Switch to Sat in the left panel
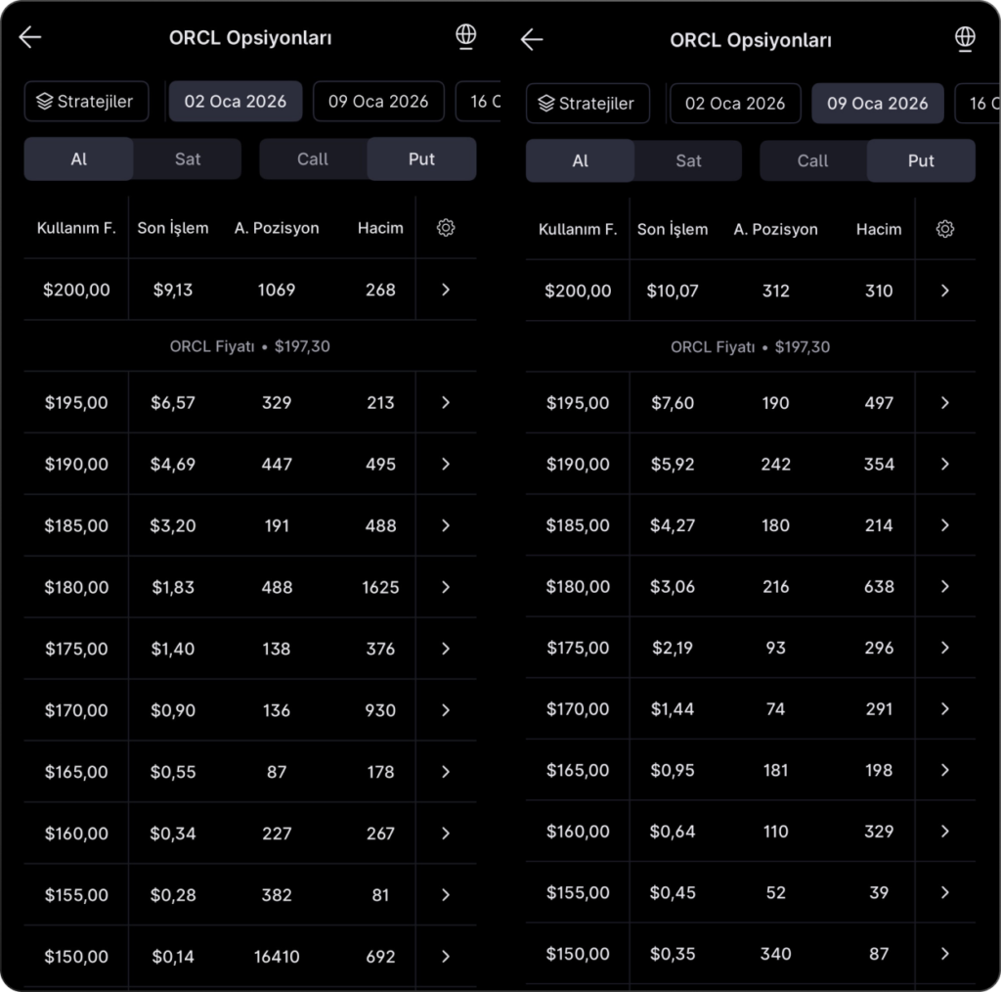 point(188,158)
